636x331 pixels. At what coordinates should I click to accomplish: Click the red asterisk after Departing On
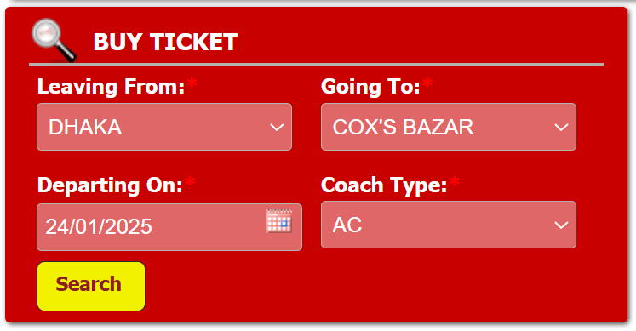coord(190,182)
